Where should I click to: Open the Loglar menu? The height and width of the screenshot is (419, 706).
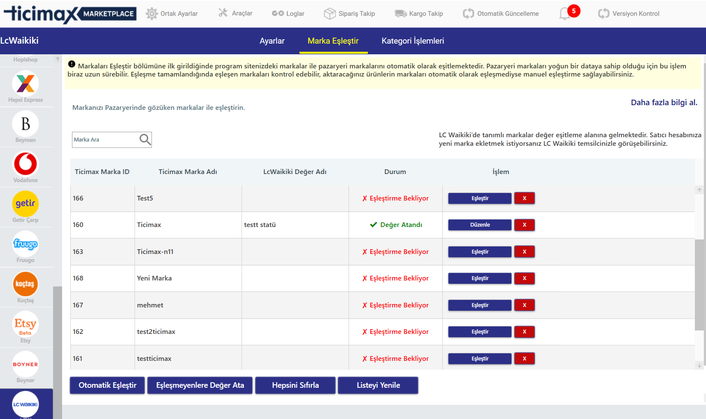click(x=288, y=14)
